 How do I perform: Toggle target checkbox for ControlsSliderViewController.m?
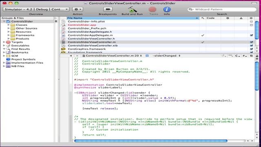(251, 42)
